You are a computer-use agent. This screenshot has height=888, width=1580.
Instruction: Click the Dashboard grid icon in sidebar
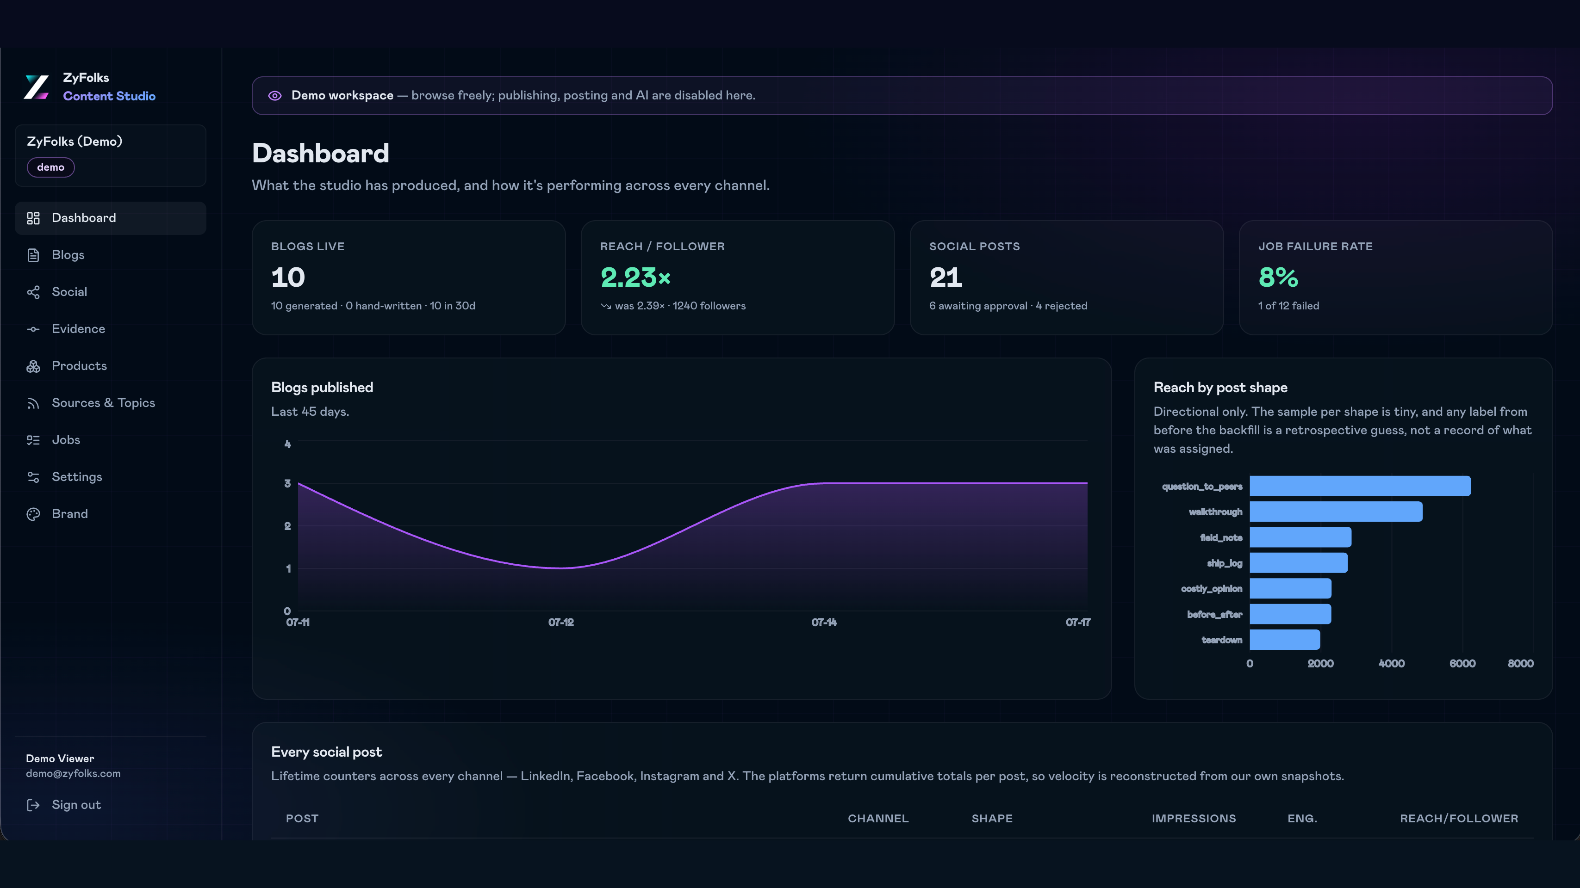click(x=33, y=218)
